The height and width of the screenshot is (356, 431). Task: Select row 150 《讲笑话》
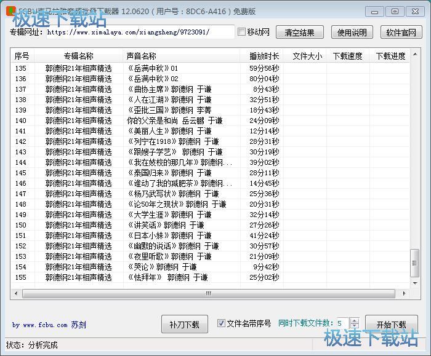pos(211,225)
